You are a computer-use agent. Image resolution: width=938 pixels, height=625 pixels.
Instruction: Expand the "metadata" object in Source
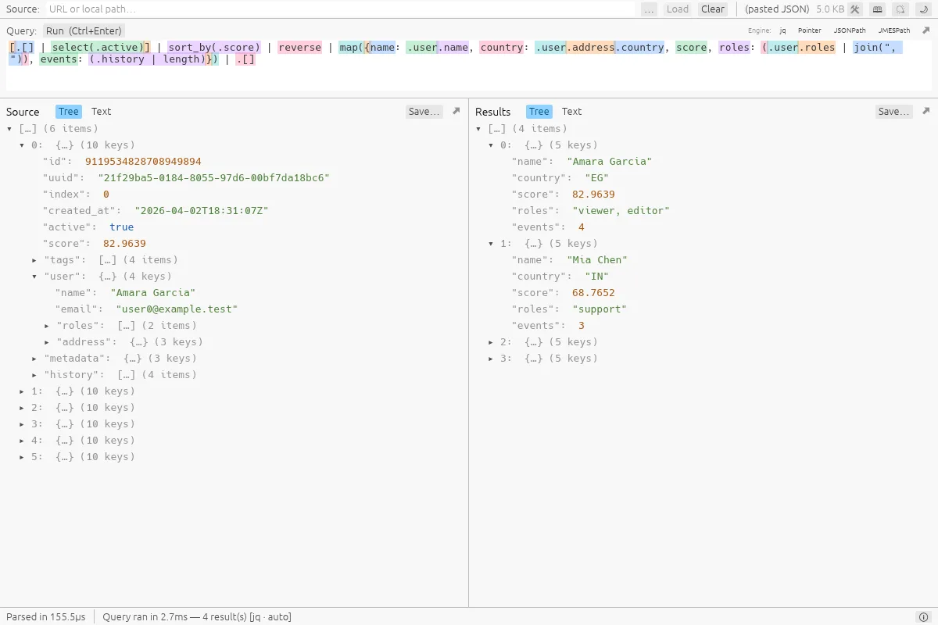[x=34, y=359]
